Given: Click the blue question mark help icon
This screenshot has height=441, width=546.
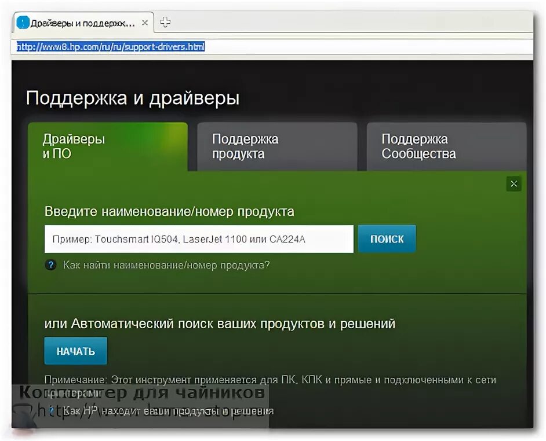Looking at the screenshot, I should click(51, 265).
